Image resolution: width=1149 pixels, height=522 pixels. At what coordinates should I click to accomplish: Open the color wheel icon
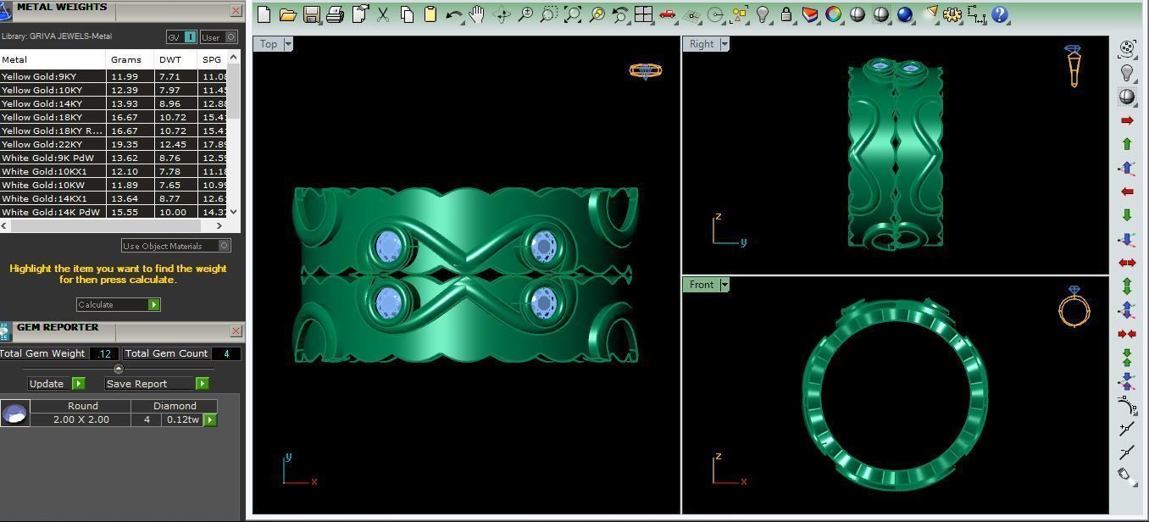pyautogui.click(x=834, y=14)
